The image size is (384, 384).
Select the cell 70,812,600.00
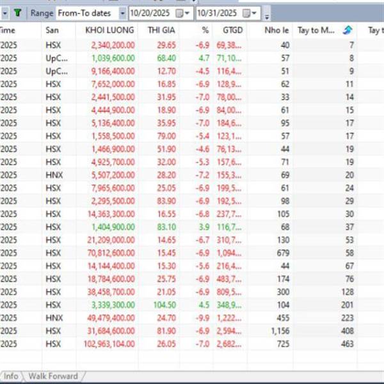tap(111, 253)
